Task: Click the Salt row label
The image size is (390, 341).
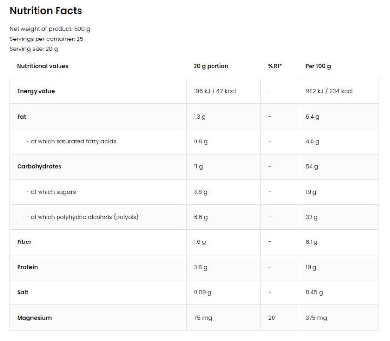Action: click(23, 292)
